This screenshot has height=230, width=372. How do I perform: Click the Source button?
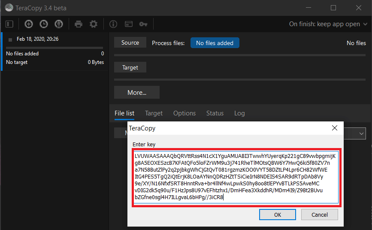tap(130, 42)
